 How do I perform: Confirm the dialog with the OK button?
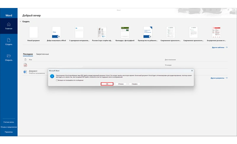click(x=107, y=84)
